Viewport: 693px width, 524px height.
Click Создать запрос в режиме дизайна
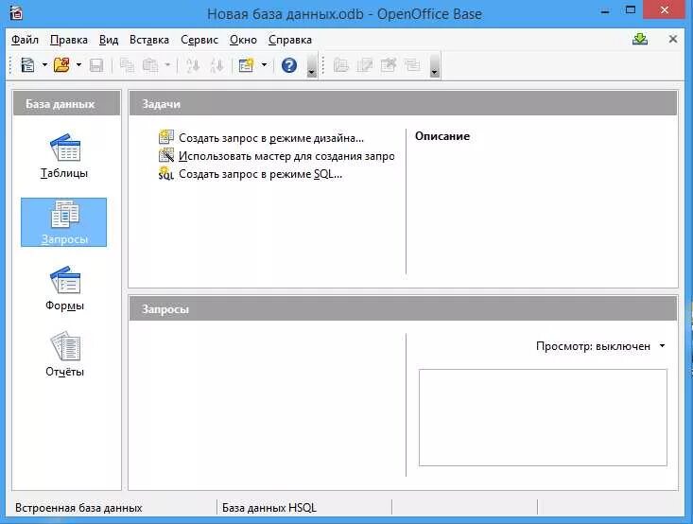point(271,138)
